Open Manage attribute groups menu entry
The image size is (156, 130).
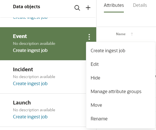tap(116, 91)
